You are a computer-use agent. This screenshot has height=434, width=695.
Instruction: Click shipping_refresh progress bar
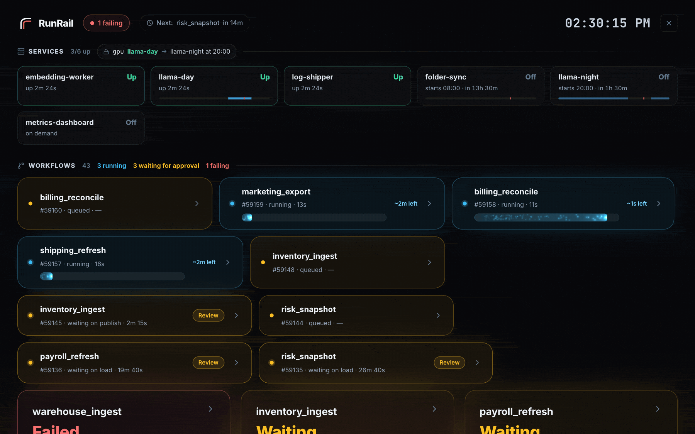(x=112, y=276)
